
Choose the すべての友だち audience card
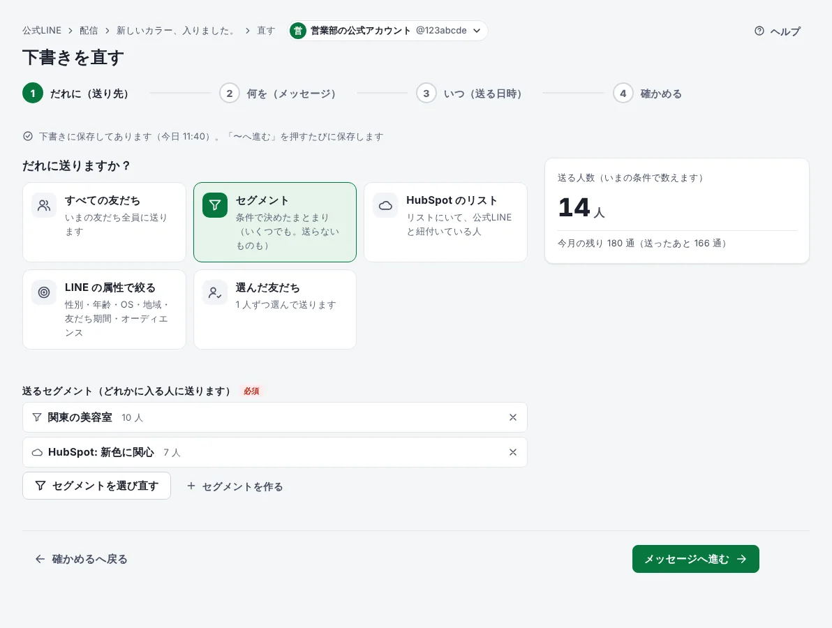(105, 222)
